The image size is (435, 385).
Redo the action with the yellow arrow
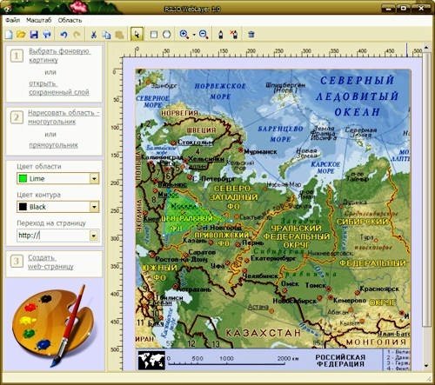[77, 35]
